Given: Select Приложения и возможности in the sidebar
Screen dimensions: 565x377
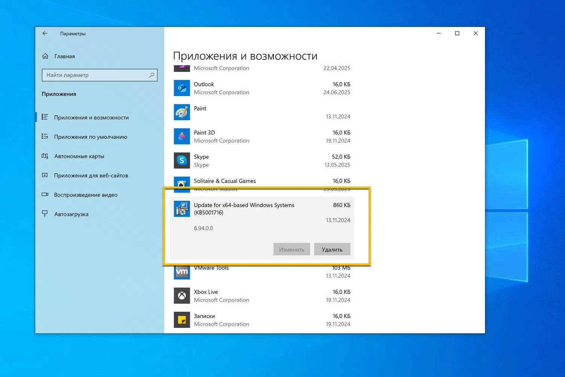Looking at the screenshot, I should [91, 118].
